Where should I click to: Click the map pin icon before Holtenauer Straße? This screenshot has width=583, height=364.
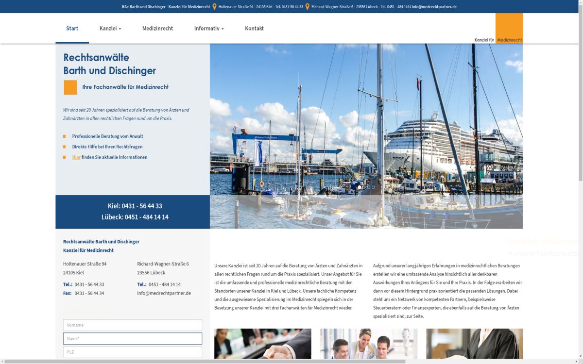pyautogui.click(x=214, y=7)
